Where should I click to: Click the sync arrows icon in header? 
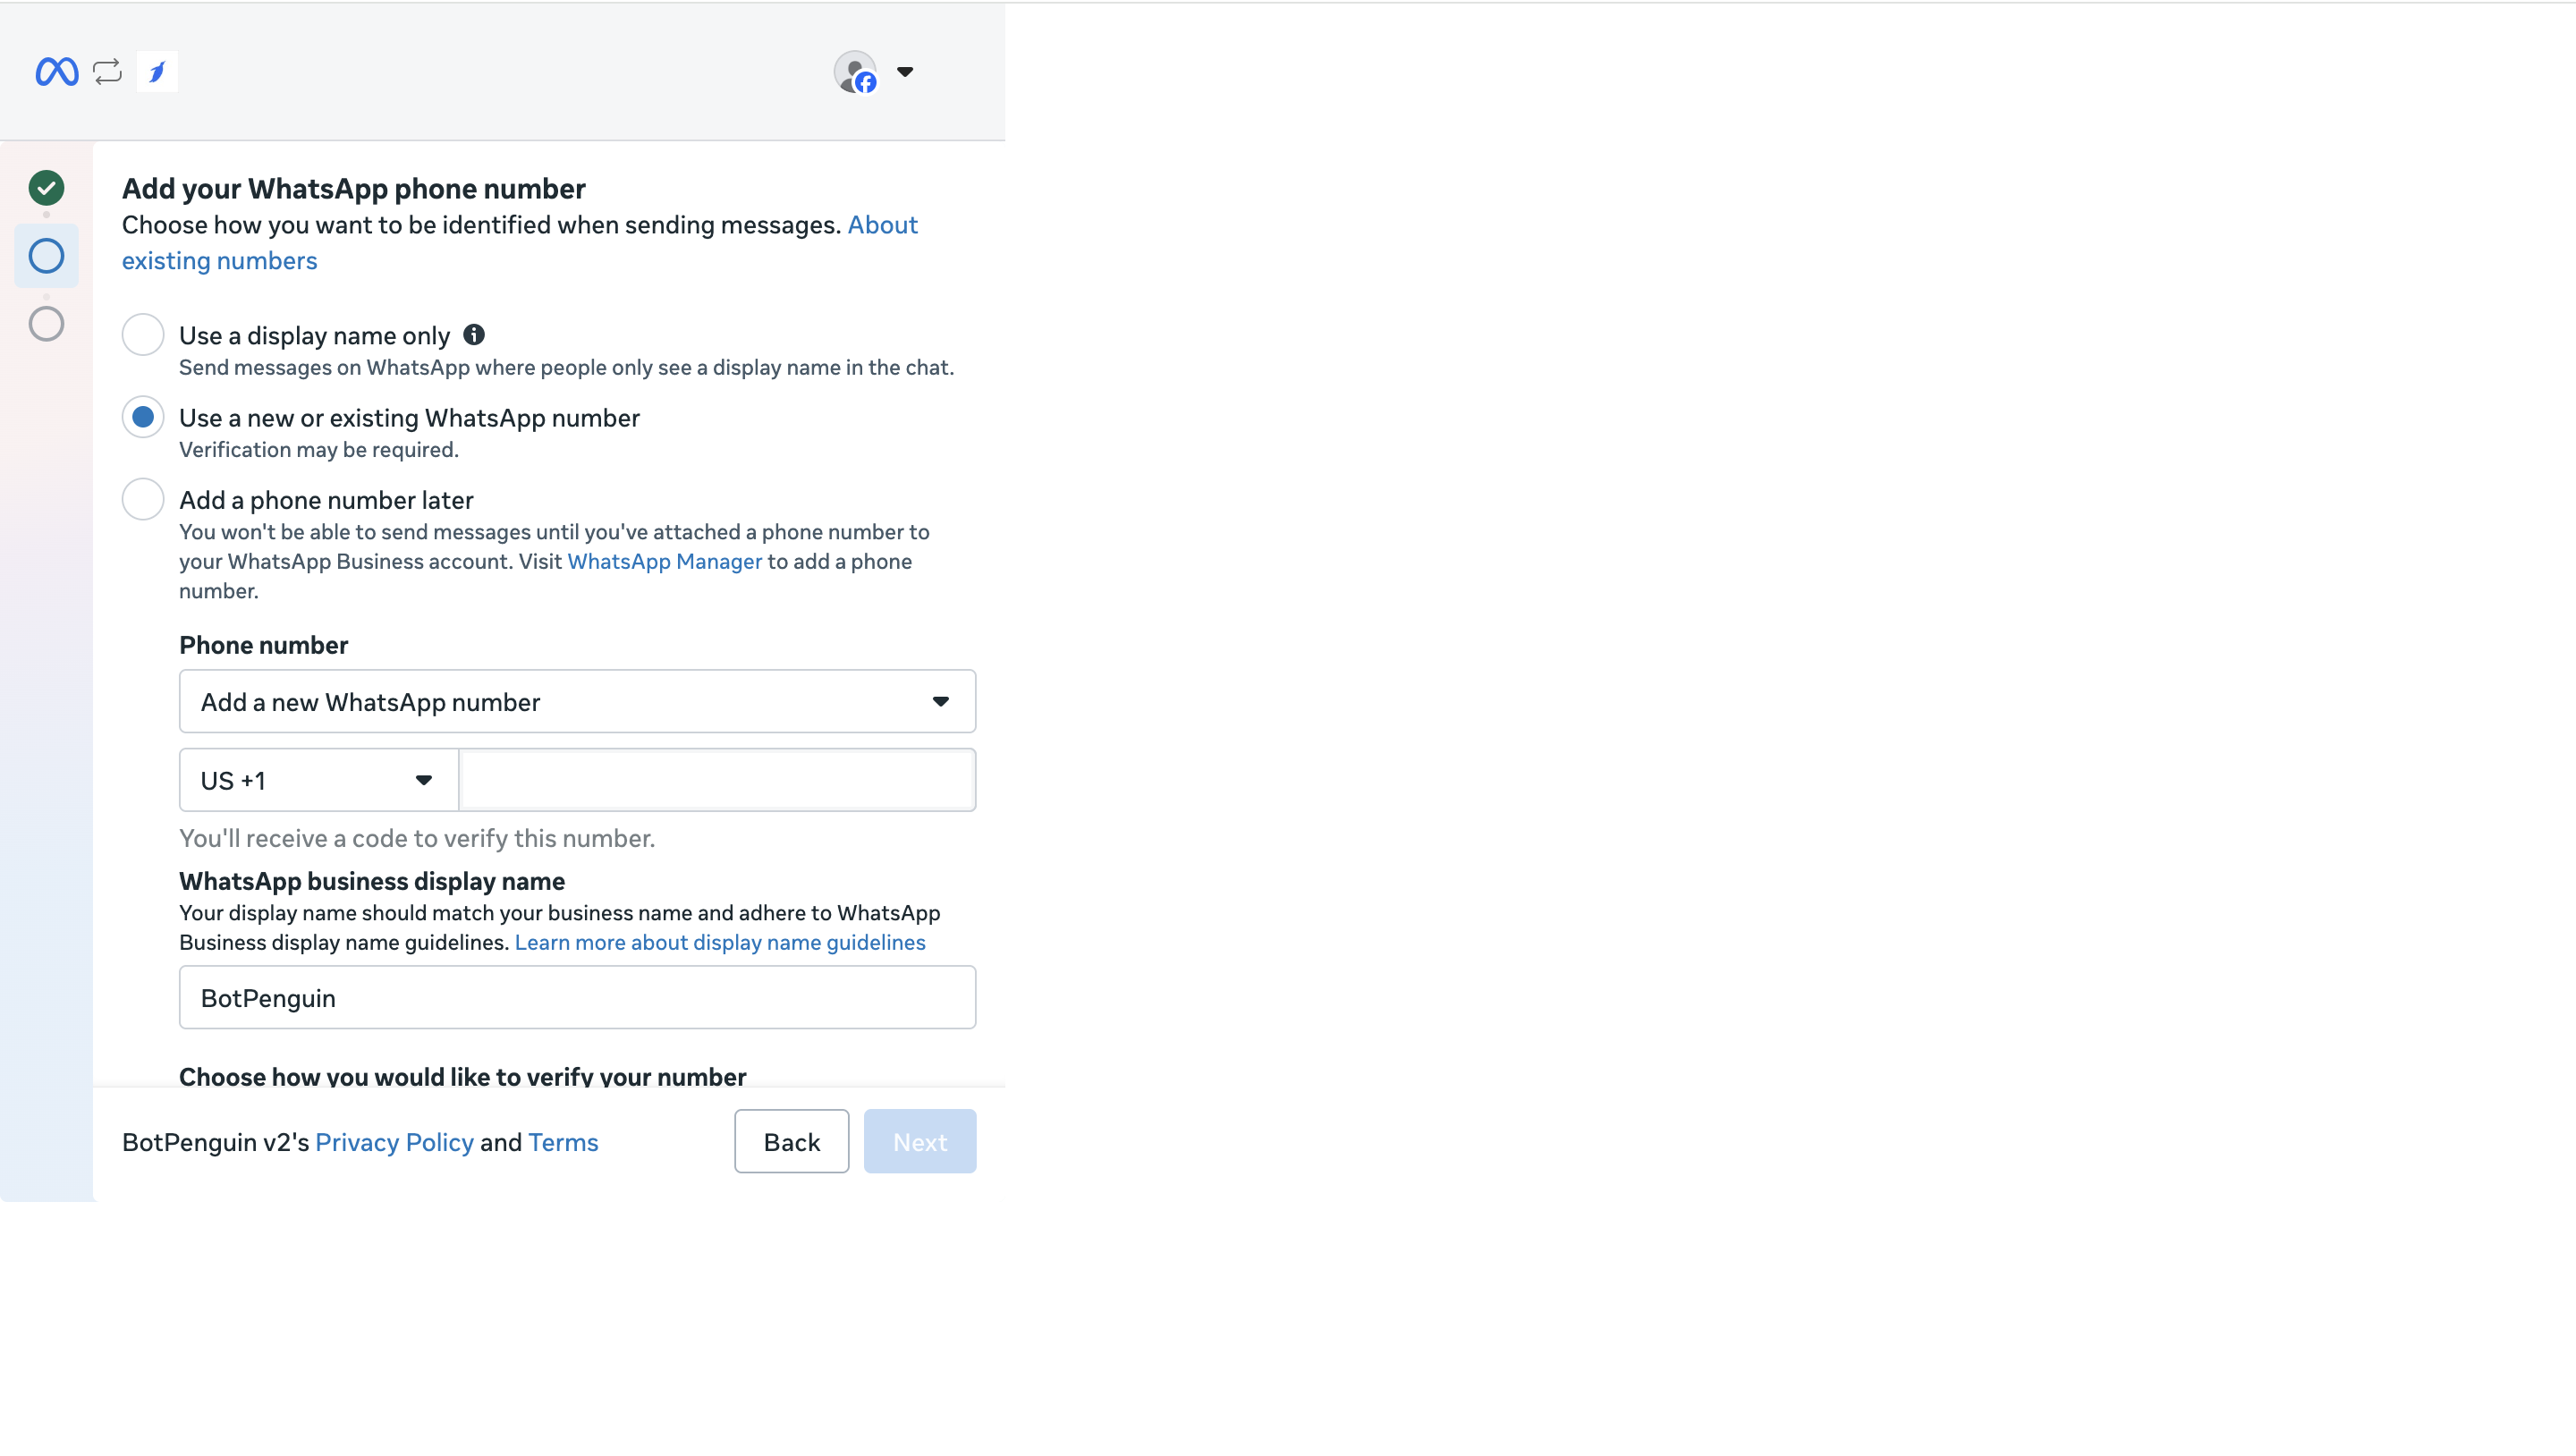tap(107, 72)
